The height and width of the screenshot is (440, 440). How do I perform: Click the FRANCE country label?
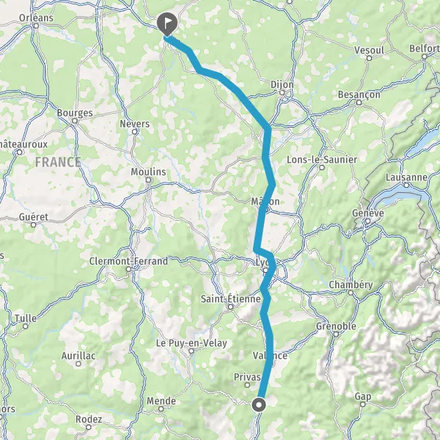click(x=58, y=162)
